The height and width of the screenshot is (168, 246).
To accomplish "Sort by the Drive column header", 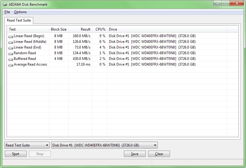I will (x=167, y=29).
